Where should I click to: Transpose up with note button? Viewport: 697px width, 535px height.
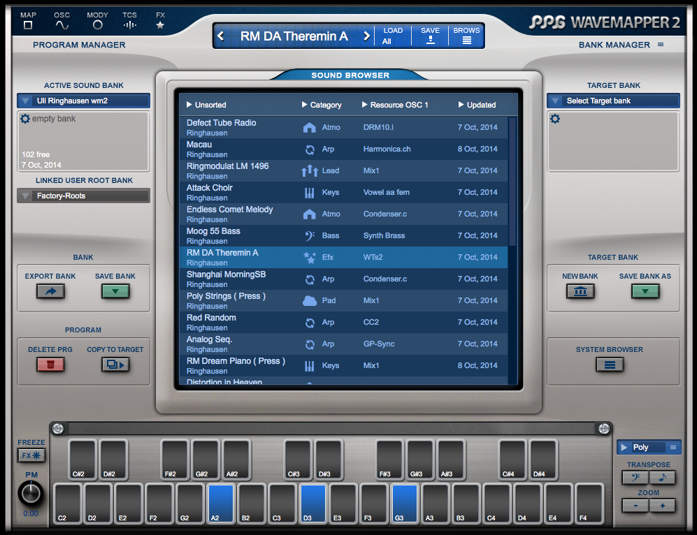662,477
